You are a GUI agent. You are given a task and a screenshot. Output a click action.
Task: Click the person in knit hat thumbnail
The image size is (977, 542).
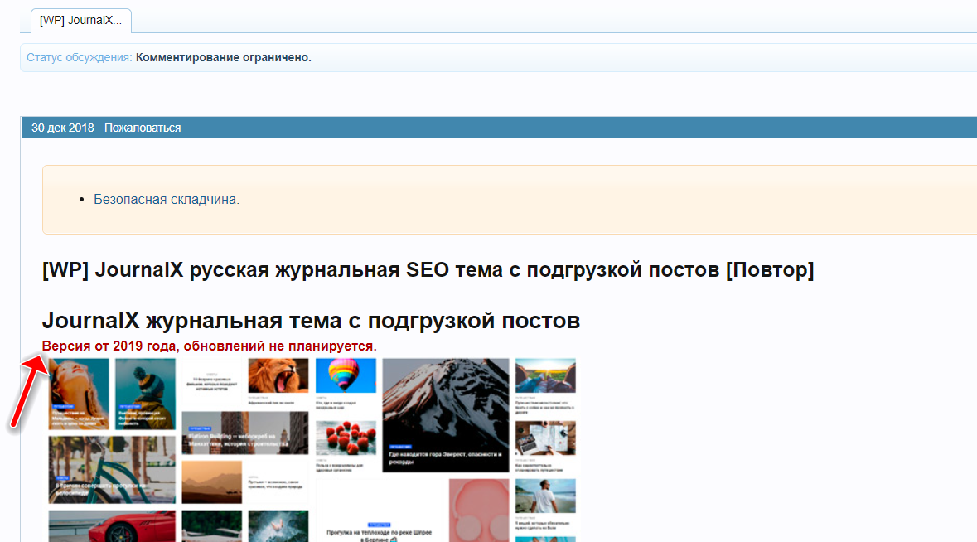(x=145, y=394)
